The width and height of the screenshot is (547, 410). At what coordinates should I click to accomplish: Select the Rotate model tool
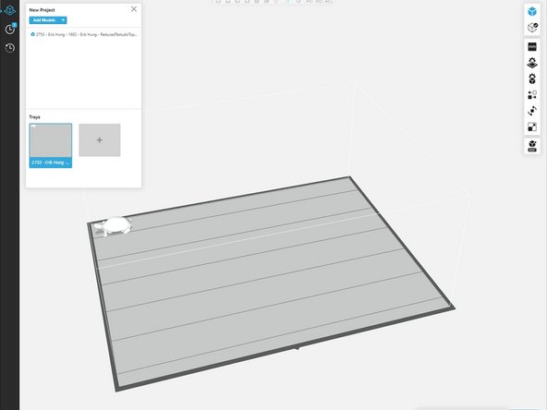click(531, 111)
